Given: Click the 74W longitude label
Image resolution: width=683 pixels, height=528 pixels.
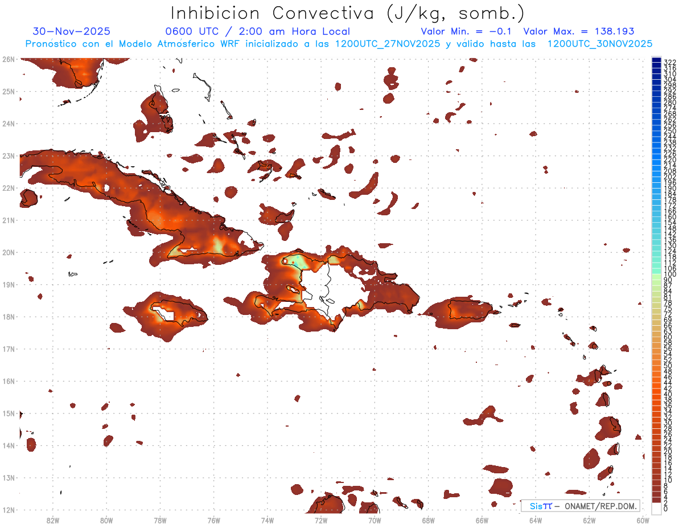Looking at the screenshot, I should tap(267, 519).
